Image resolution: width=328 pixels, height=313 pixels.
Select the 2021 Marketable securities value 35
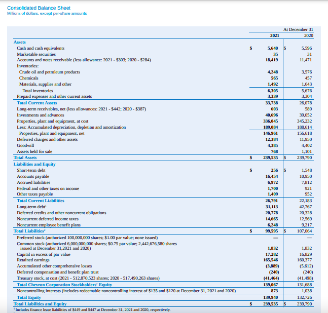click(x=275, y=54)
